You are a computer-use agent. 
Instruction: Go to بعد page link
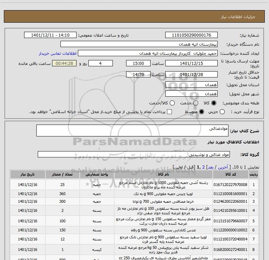[211, 167]
